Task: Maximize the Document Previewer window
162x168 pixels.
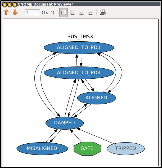Action: [x=15, y=5]
